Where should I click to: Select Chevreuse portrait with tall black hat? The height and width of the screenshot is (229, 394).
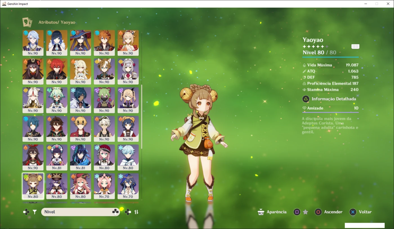tap(57, 186)
